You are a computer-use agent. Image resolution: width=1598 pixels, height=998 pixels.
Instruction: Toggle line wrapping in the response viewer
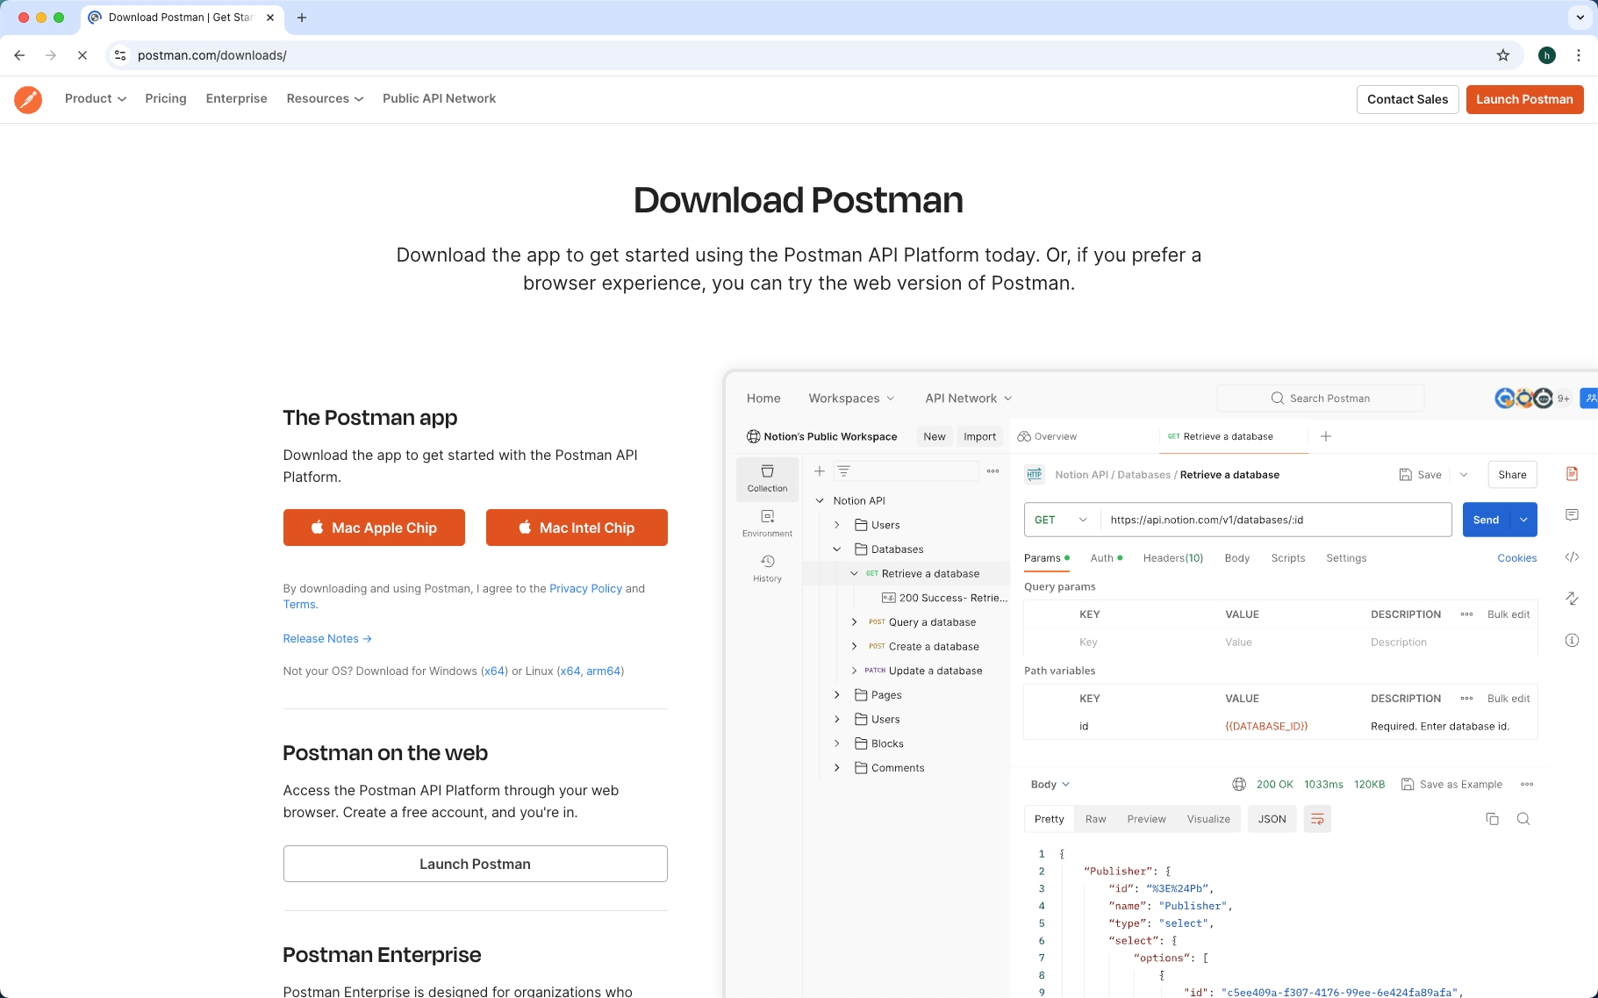point(1317,818)
